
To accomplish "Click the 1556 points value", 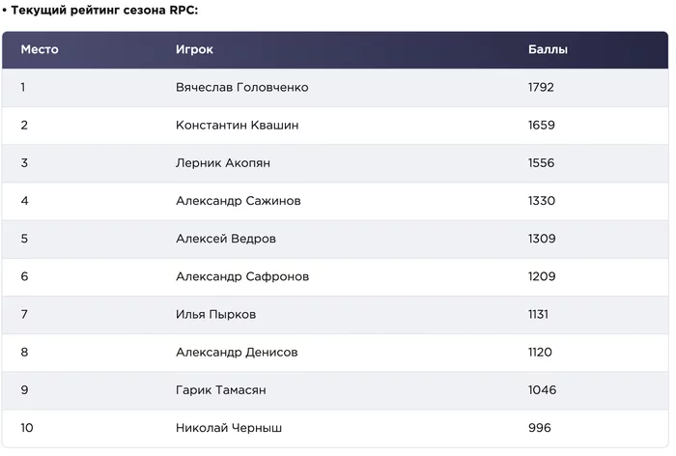I will 541,163.
